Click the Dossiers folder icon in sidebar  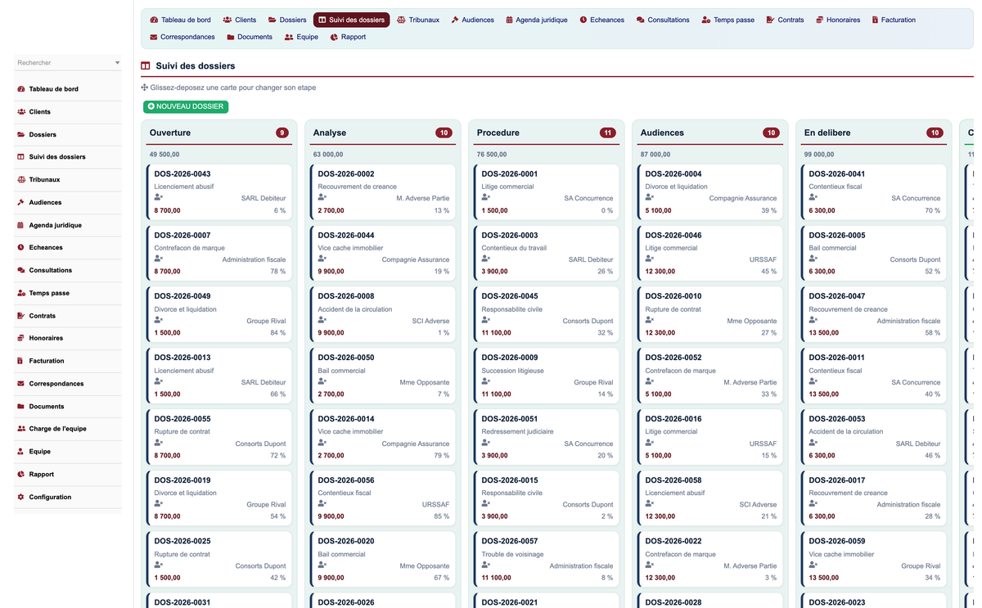[21, 134]
